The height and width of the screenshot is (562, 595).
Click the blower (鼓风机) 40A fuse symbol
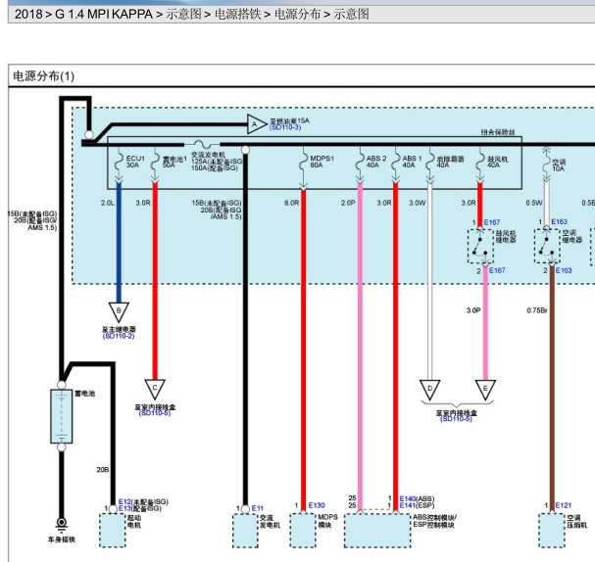(480, 164)
